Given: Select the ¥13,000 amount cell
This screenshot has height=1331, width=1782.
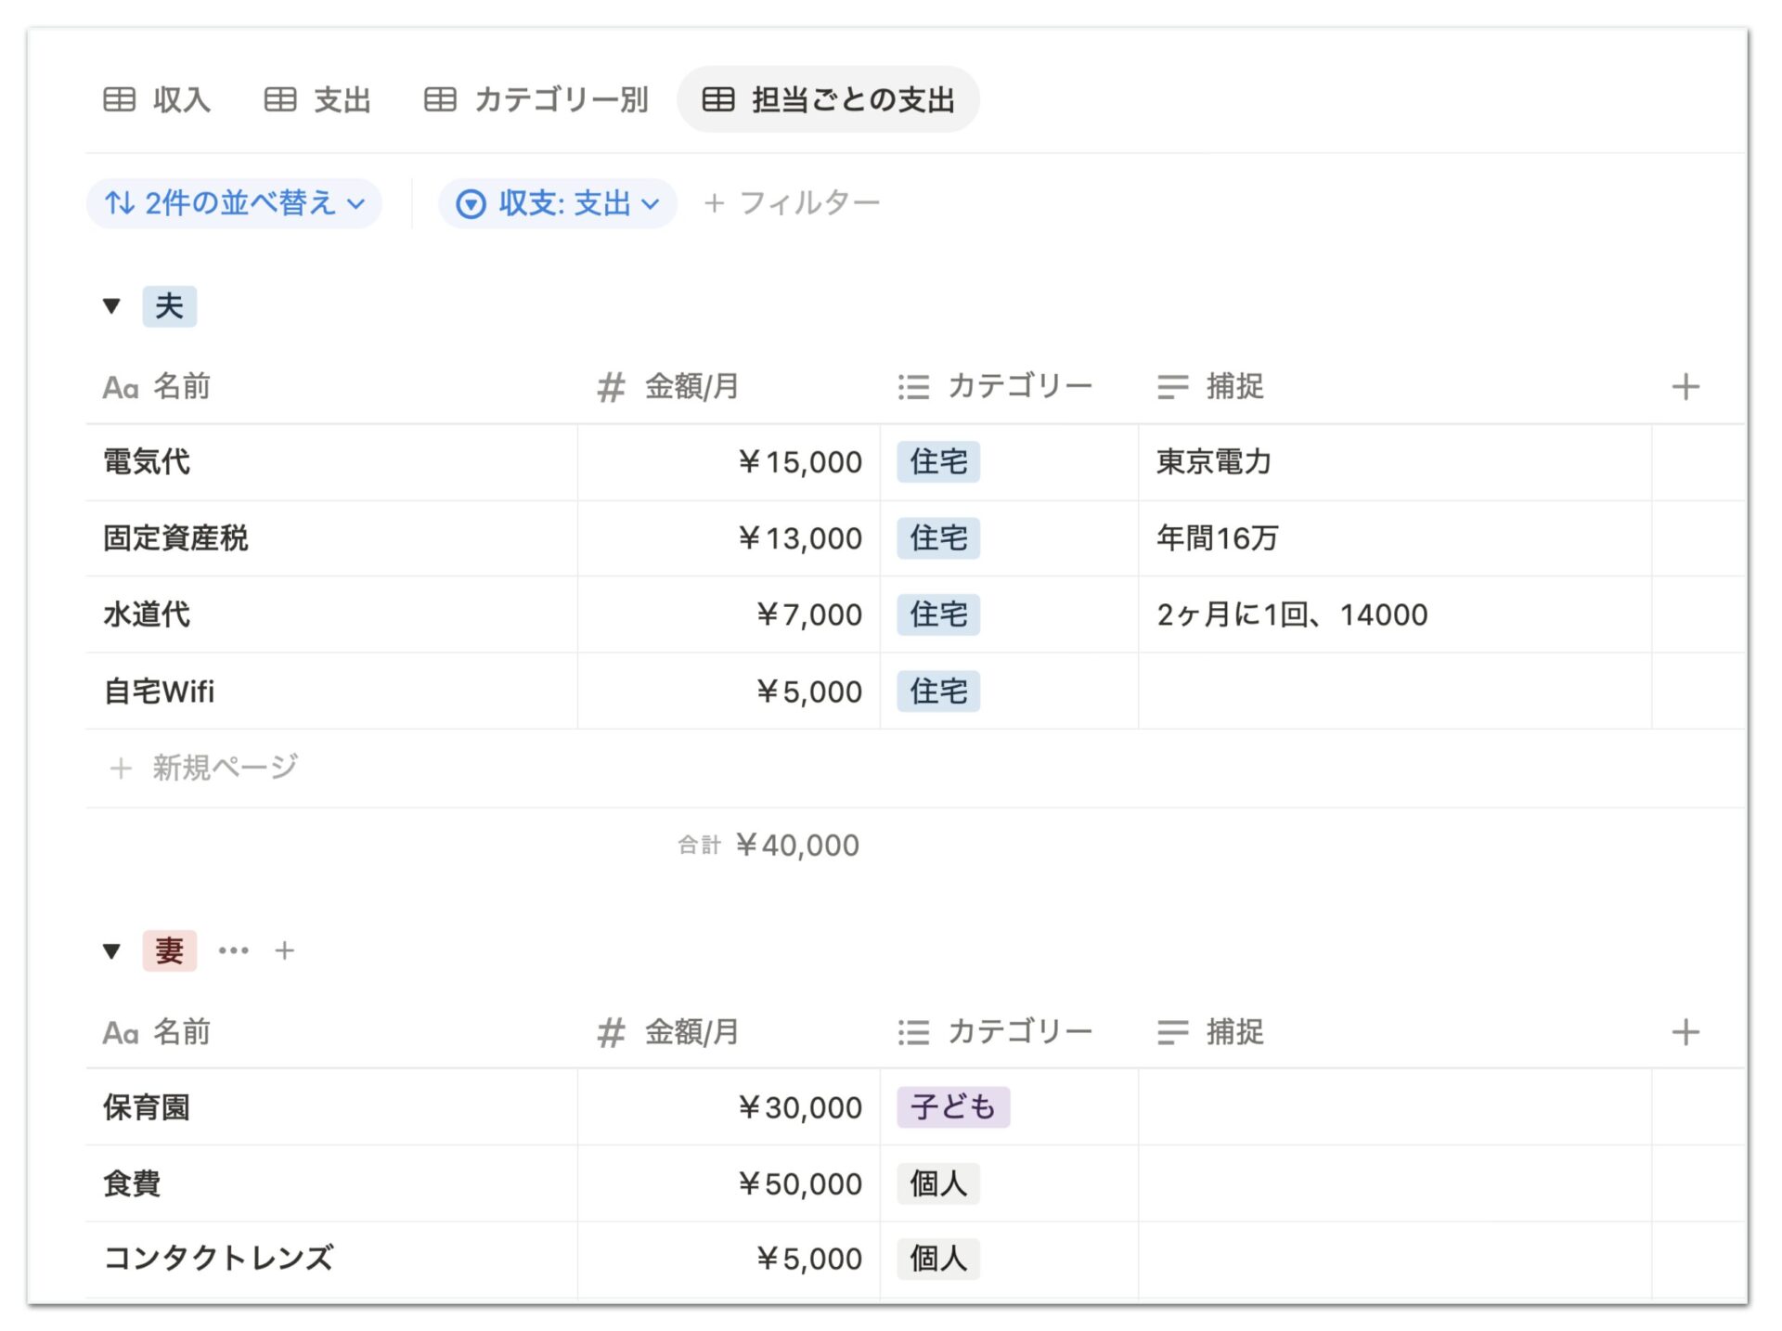Looking at the screenshot, I should coord(729,538).
